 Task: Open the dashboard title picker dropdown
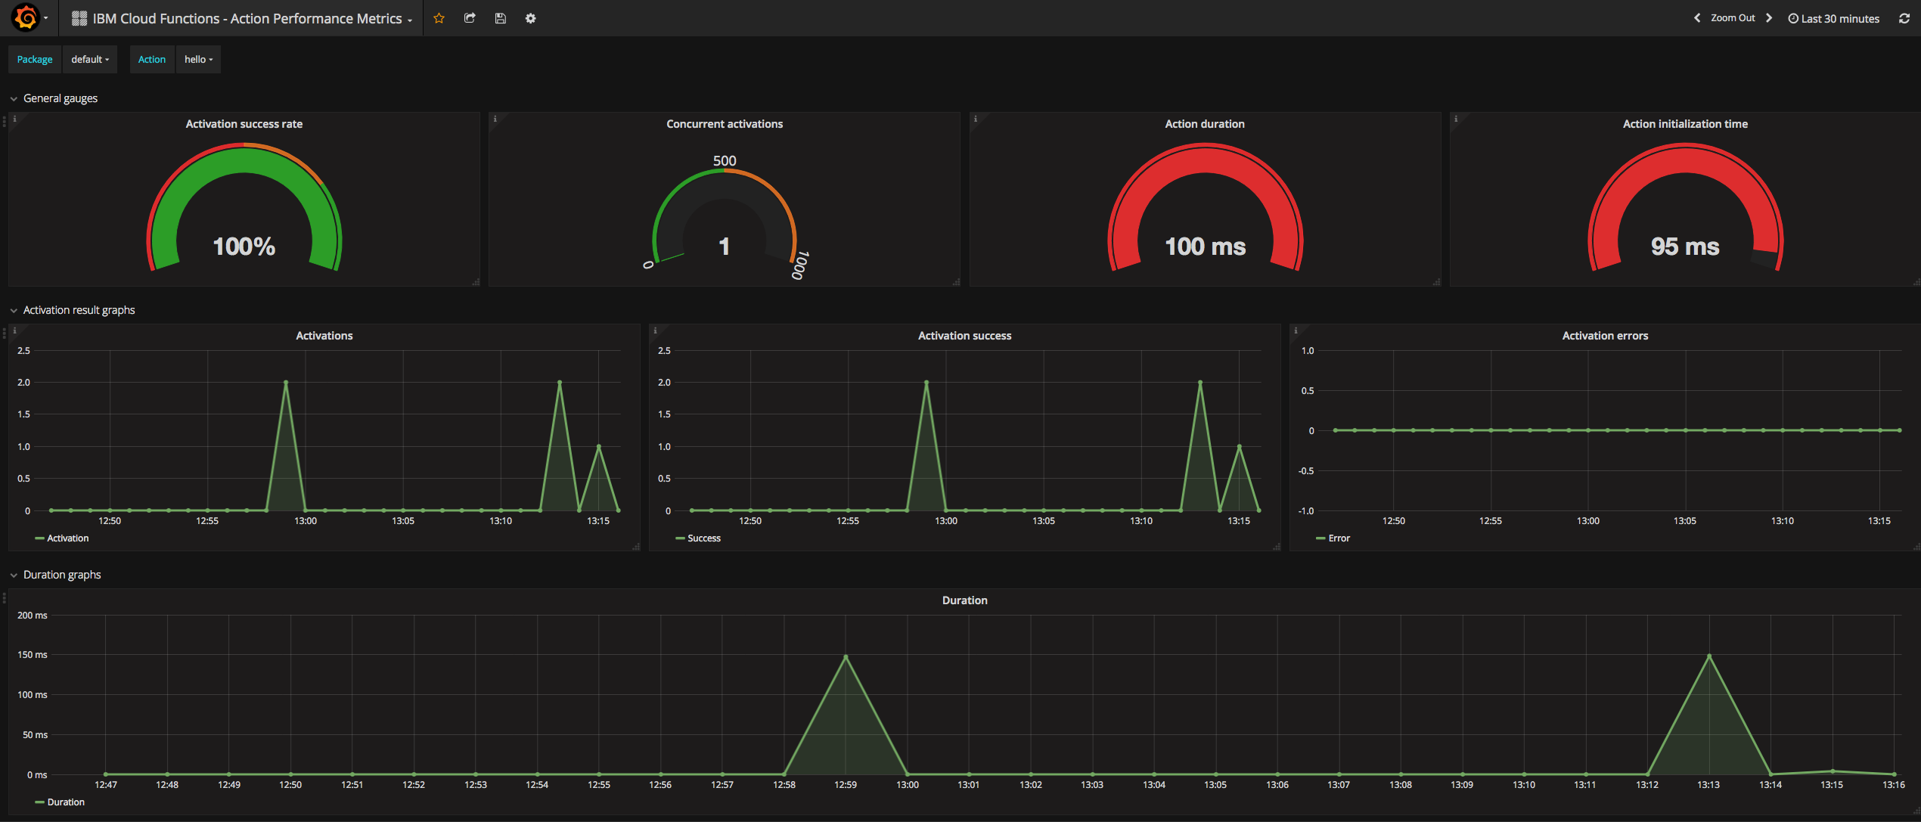[247, 18]
